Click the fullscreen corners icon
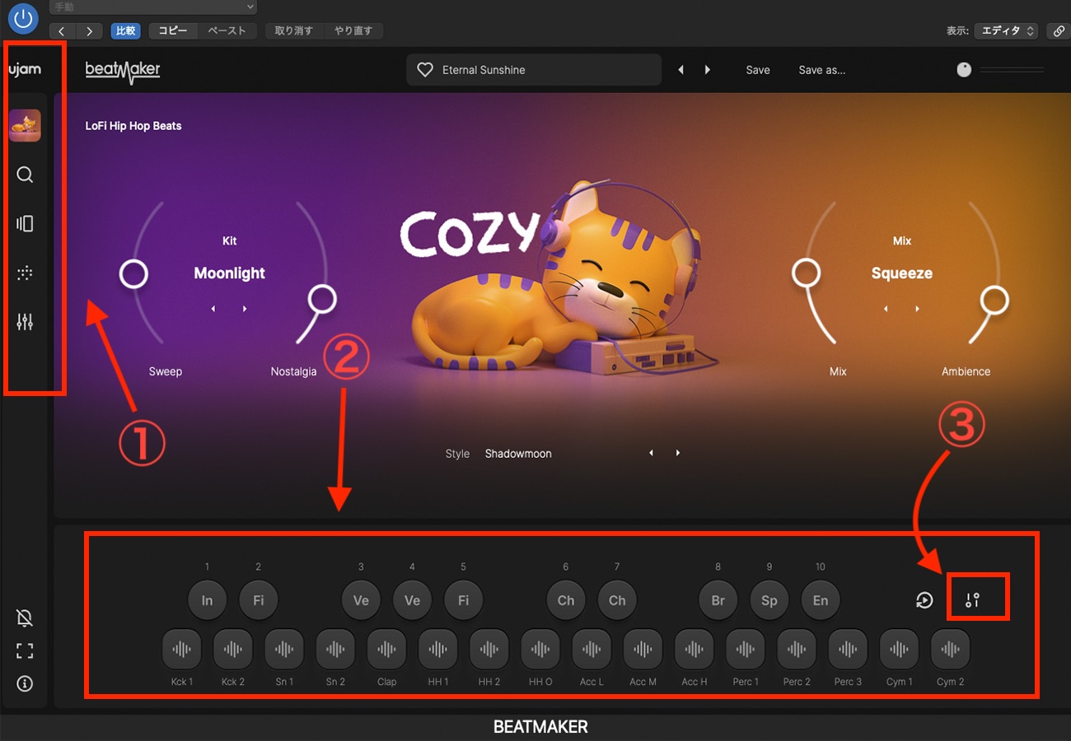 pos(25,651)
